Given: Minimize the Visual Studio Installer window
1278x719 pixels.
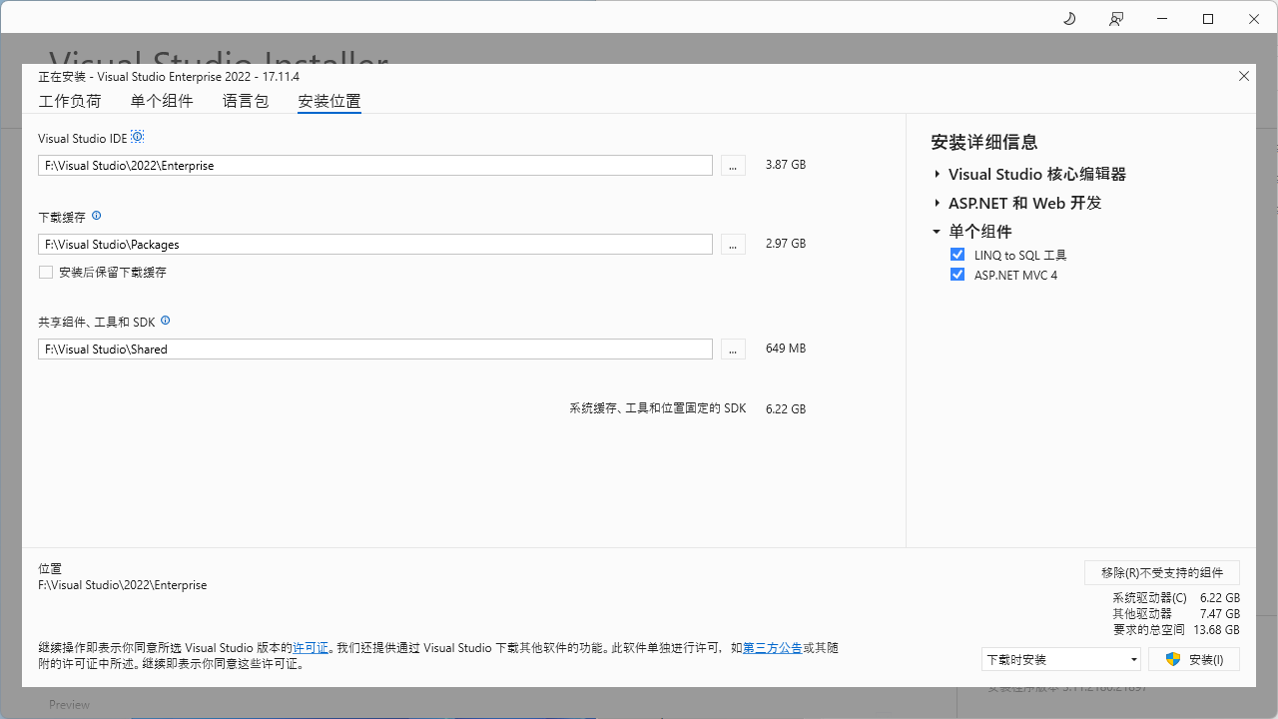Looking at the screenshot, I should pyautogui.click(x=1162, y=19).
